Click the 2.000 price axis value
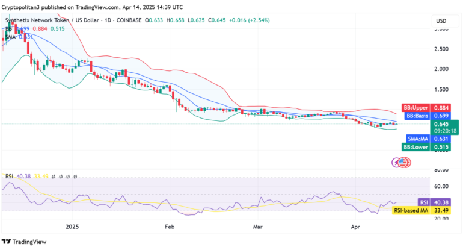 pos(441,69)
